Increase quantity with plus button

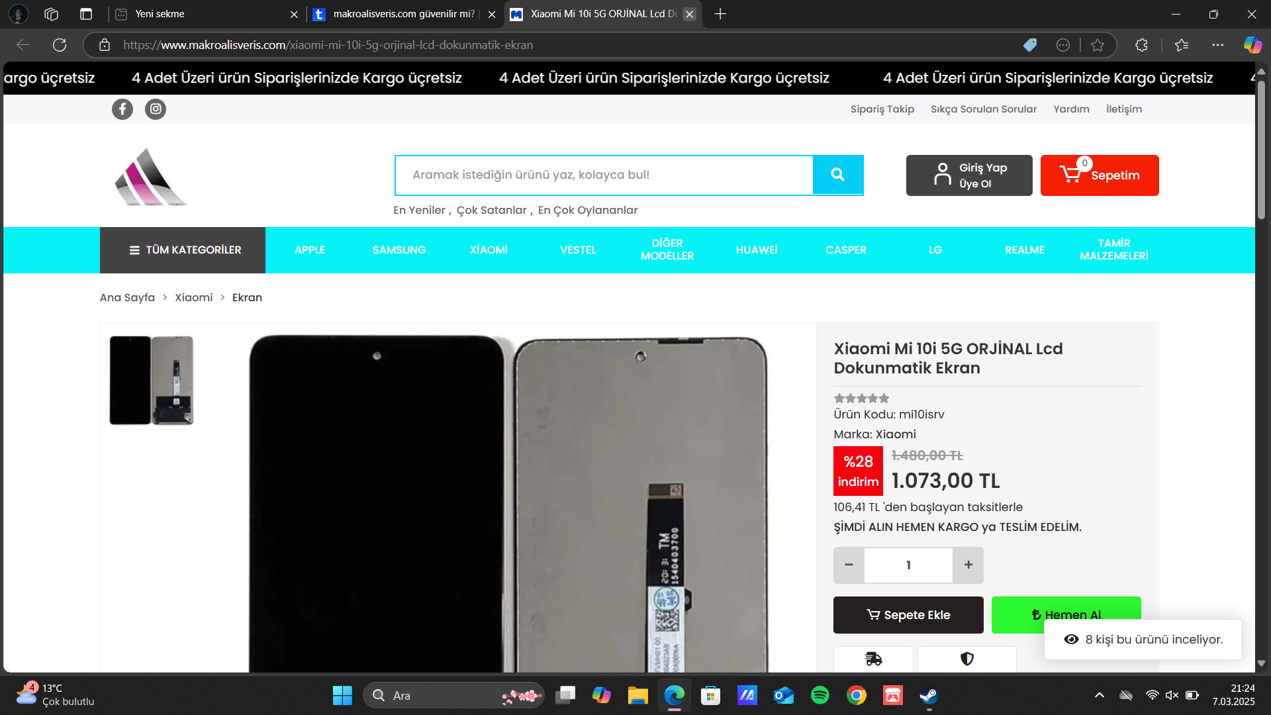coord(968,565)
